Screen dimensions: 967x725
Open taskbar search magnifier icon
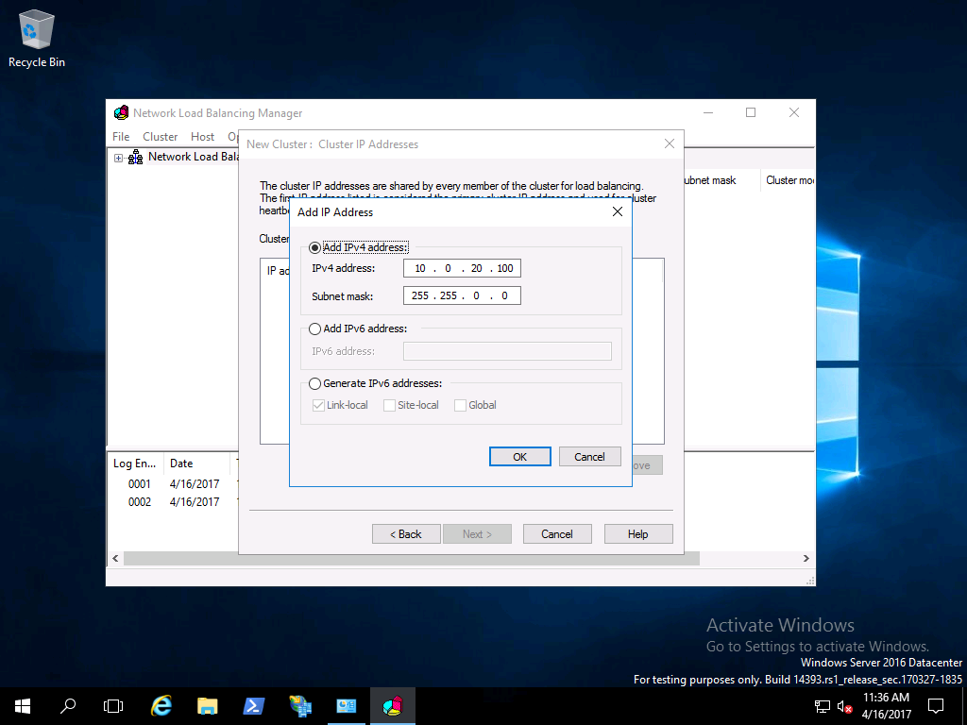(x=68, y=705)
